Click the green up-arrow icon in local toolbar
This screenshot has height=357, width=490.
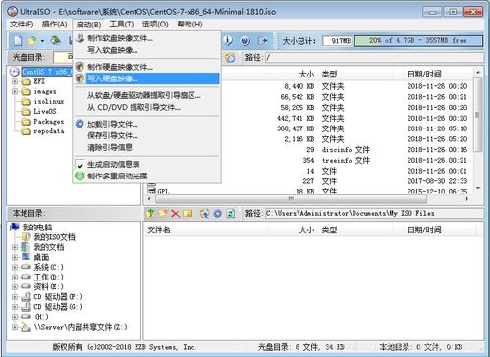tap(150, 214)
